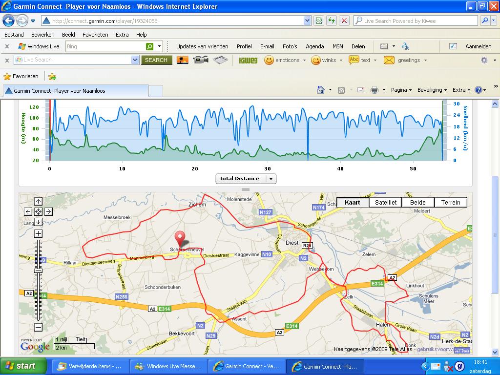500x375 pixels.
Task: Click the Kiwee video camera icon
Action: tap(201, 60)
